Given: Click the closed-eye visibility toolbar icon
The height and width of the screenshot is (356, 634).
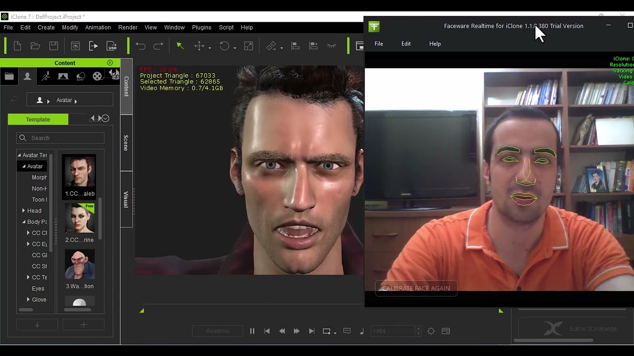Looking at the screenshot, I should 331,46.
